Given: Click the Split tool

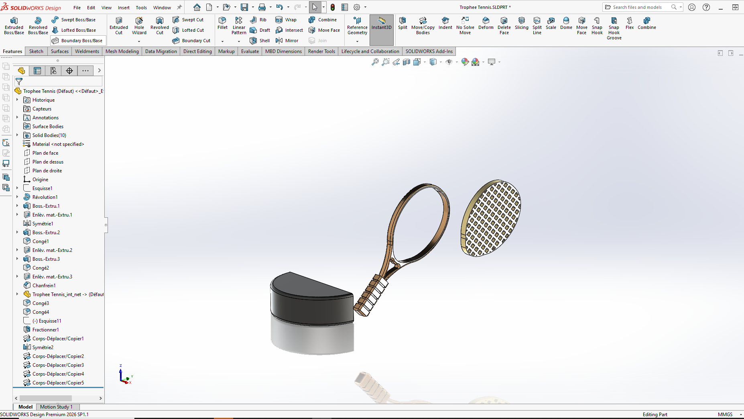Looking at the screenshot, I should coord(402,23).
